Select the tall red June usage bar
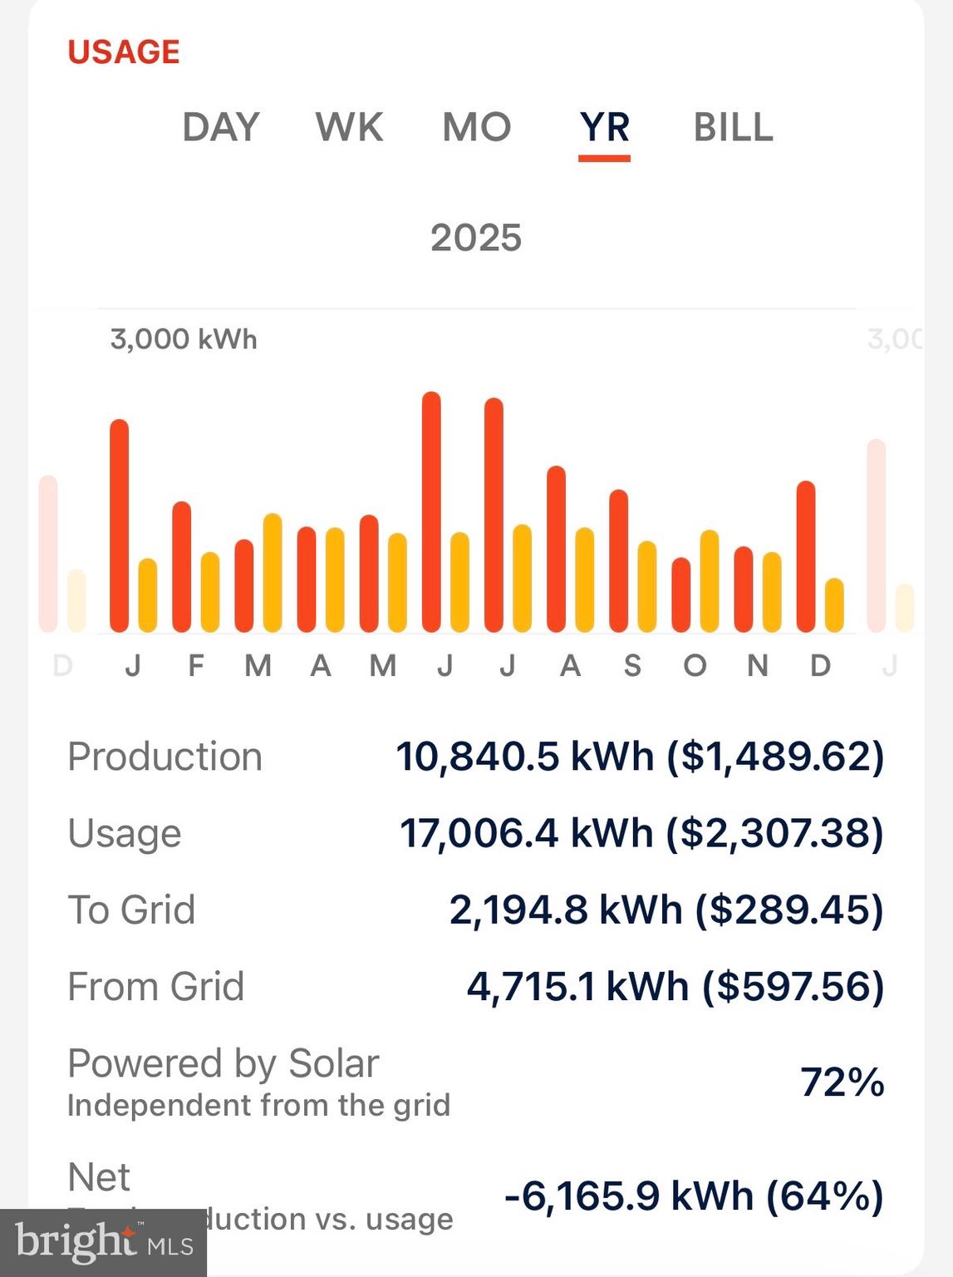This screenshot has height=1277, width=953. tap(431, 511)
